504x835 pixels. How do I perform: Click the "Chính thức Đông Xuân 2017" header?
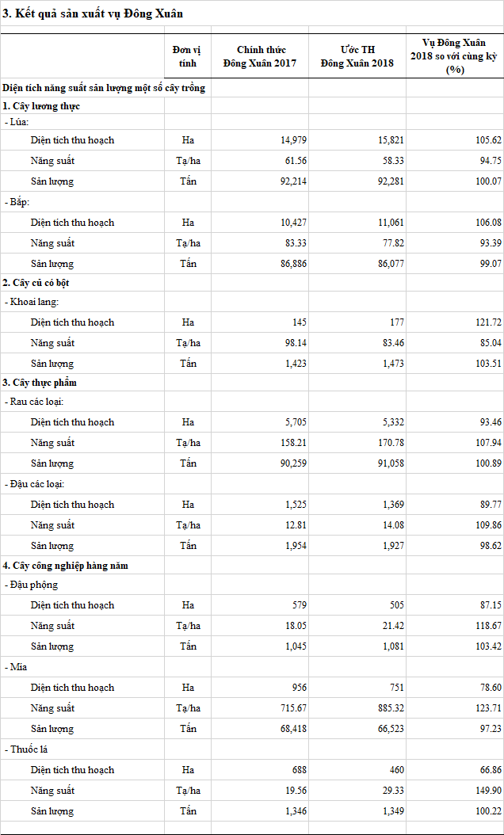tap(260, 56)
